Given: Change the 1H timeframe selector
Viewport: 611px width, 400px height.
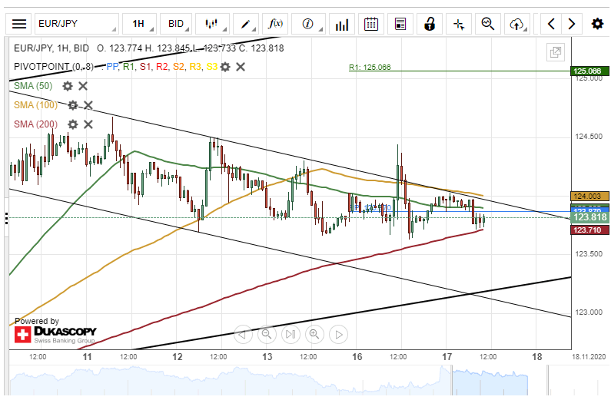Looking at the screenshot, I should [140, 24].
